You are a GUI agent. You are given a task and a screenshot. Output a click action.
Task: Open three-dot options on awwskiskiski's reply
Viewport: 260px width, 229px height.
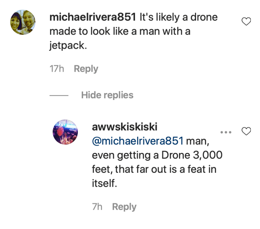(x=226, y=132)
